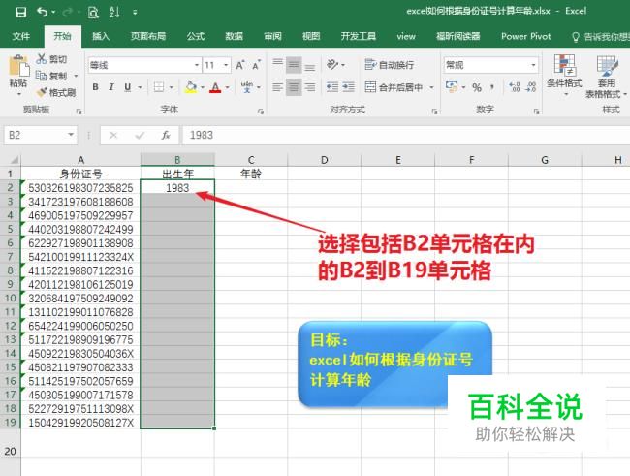Apply the red font color
The width and height of the screenshot is (630, 476).
(x=215, y=87)
